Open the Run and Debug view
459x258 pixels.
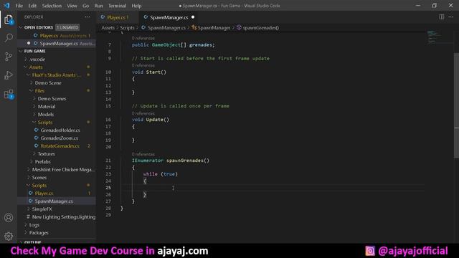[9, 75]
